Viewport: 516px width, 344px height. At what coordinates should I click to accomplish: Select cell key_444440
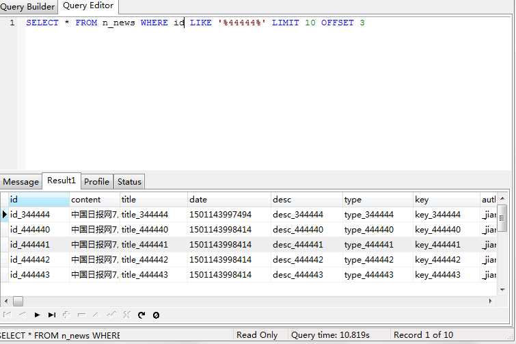click(446, 229)
